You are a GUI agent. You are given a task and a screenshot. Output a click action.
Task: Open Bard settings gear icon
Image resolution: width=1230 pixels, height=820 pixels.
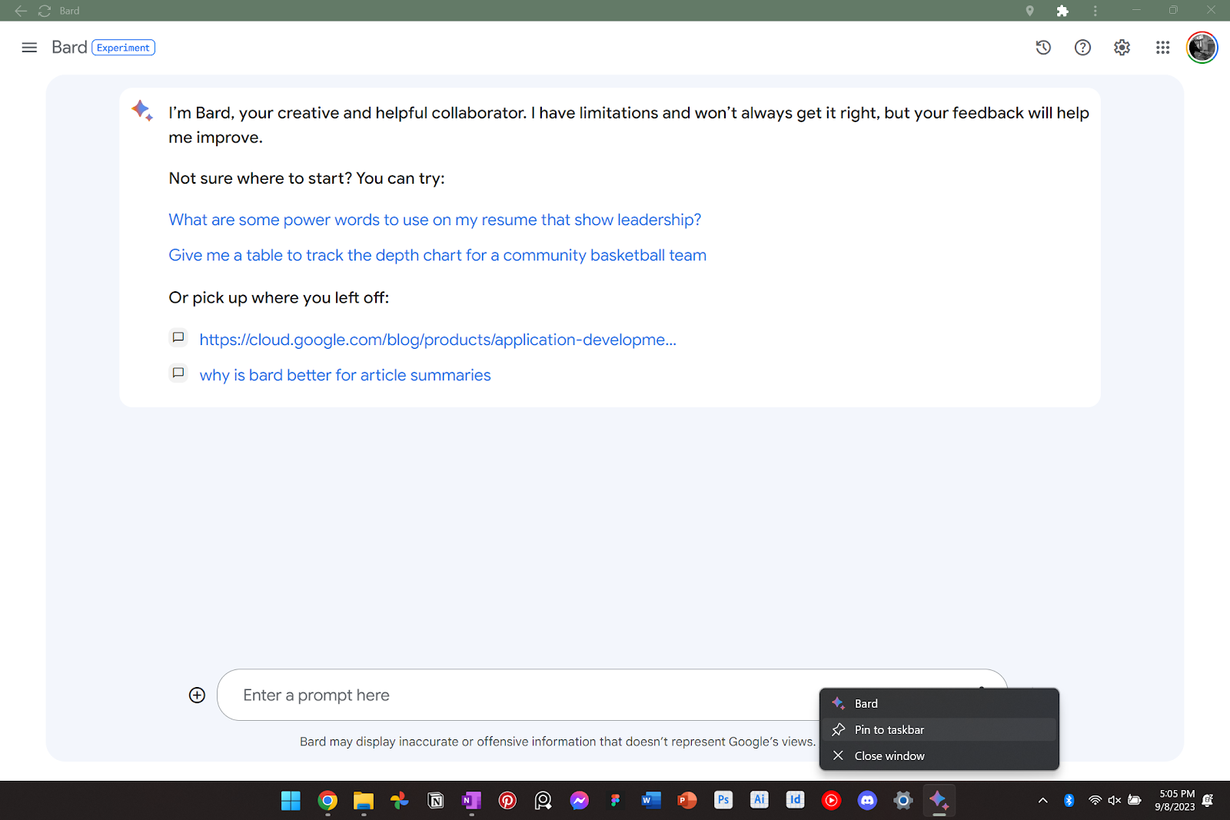point(1122,48)
